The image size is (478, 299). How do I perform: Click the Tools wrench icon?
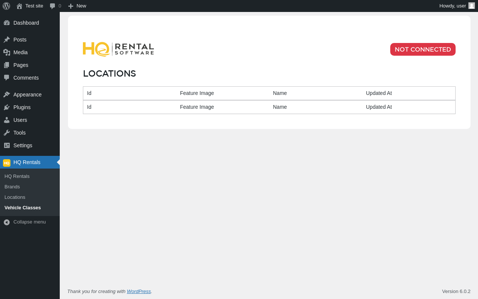7,133
